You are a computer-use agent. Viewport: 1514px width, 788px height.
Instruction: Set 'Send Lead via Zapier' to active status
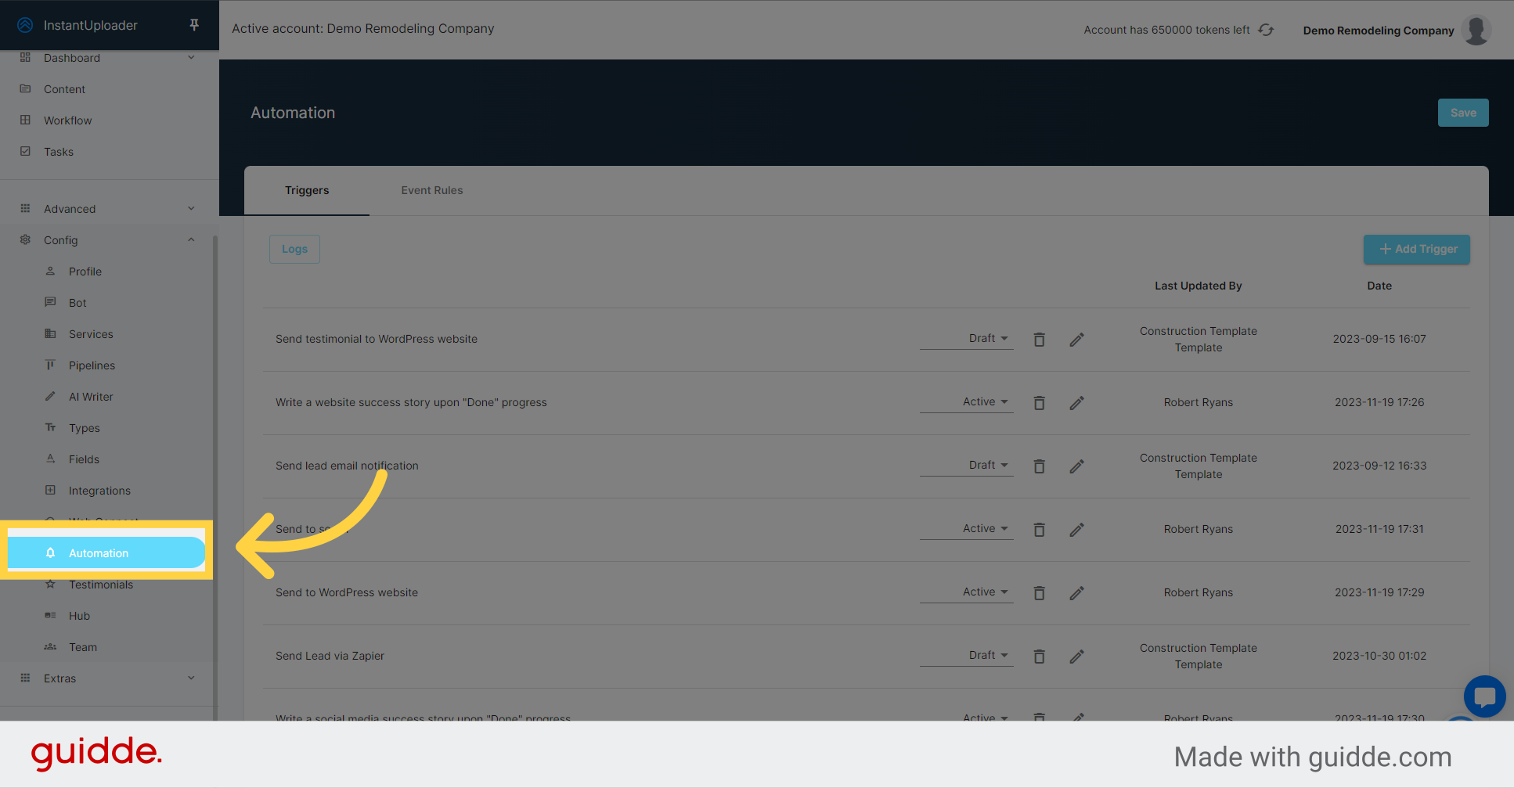coord(986,655)
